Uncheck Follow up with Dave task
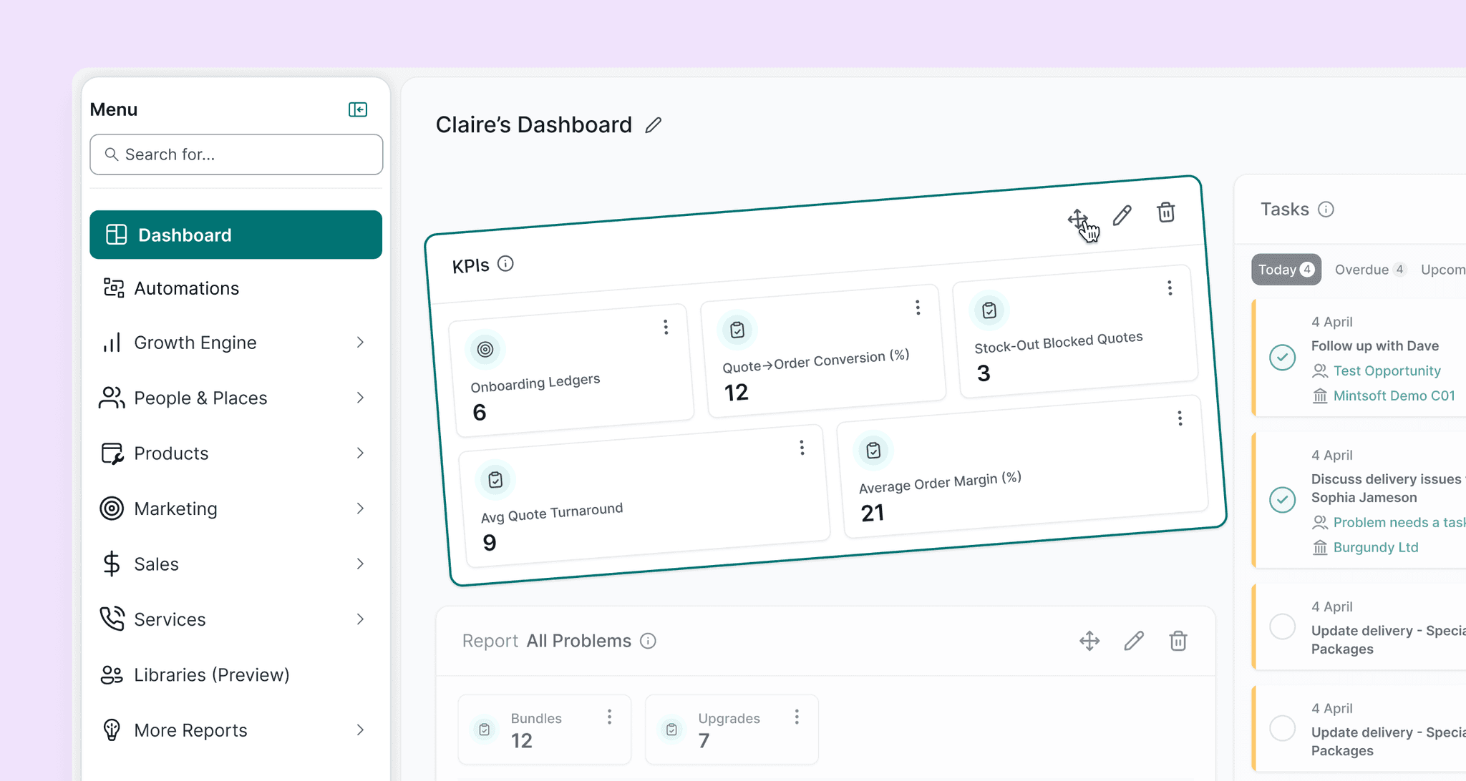 coord(1282,357)
